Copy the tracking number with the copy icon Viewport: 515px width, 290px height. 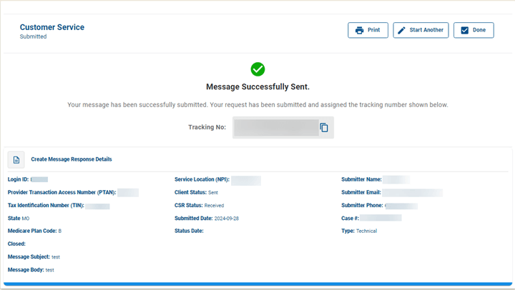324,127
